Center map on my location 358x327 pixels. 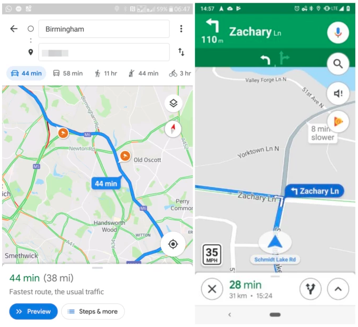(173, 244)
